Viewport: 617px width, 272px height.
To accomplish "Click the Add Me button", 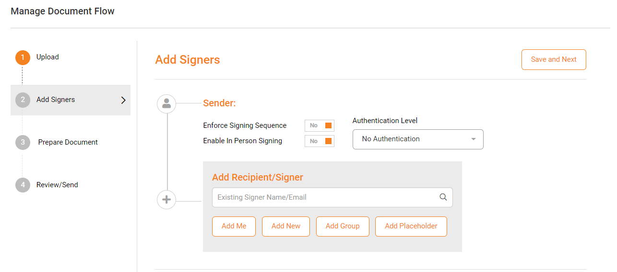I will [x=234, y=227].
